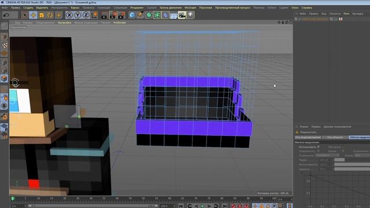This screenshot has height=208, width=370.
Task: Add a Cube primitive object
Action: tap(132, 15)
